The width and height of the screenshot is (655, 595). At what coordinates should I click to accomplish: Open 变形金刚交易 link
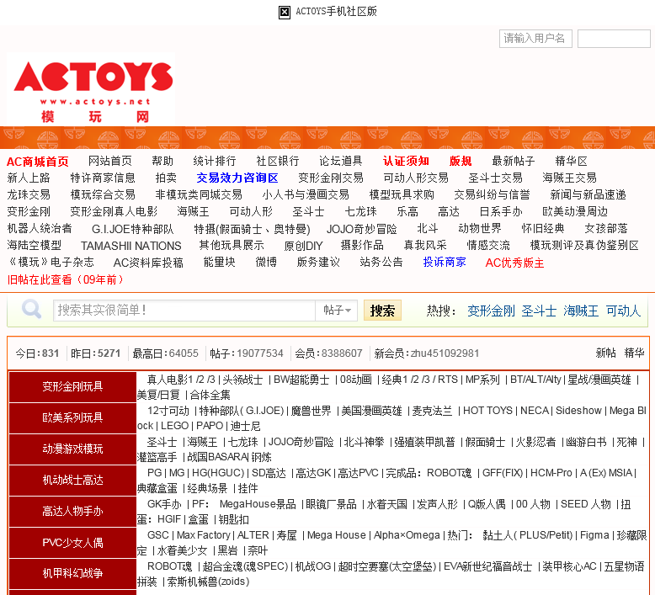pos(331,178)
